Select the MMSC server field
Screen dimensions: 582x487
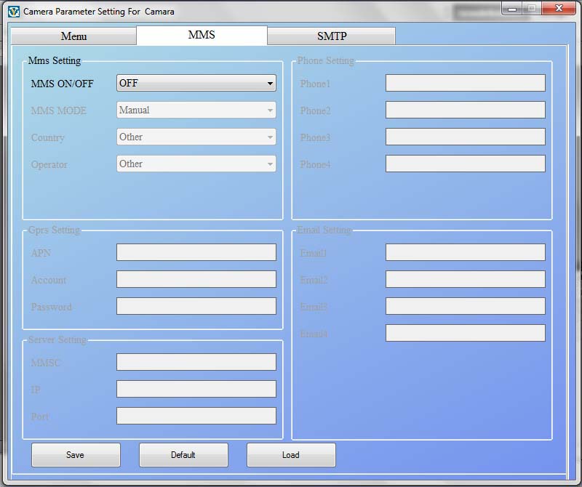click(196, 362)
